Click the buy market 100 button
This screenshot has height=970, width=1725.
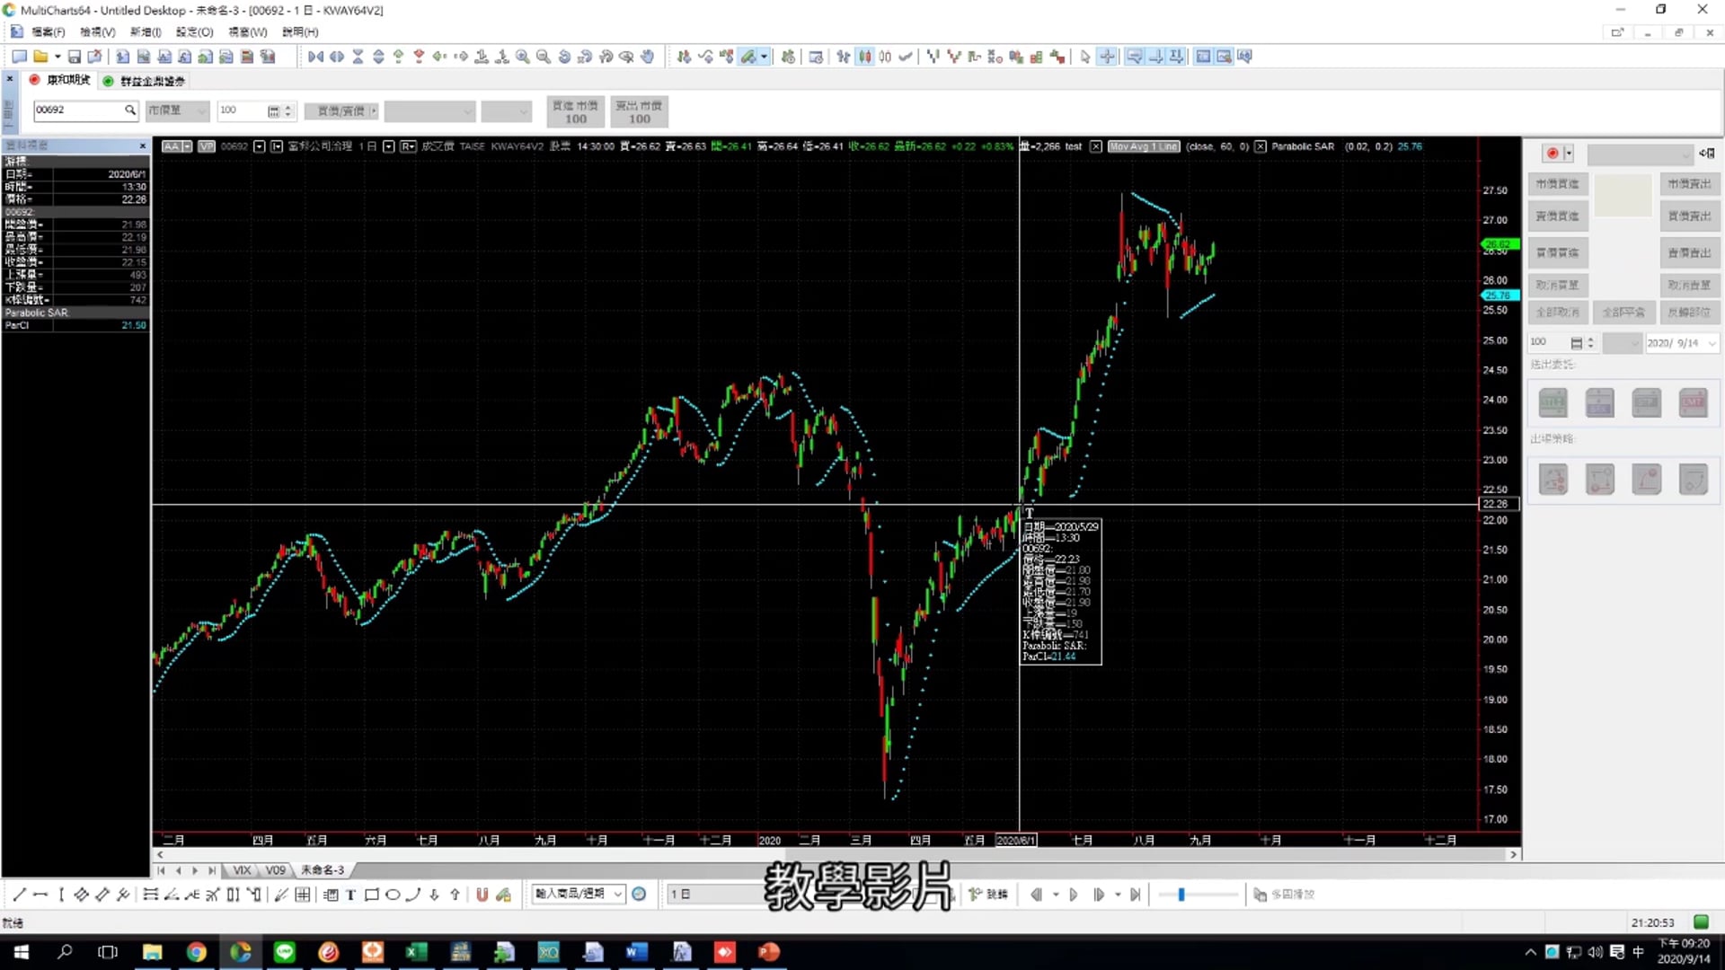[575, 112]
